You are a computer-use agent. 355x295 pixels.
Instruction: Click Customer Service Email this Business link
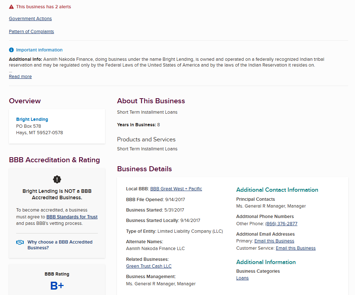tap(296, 248)
